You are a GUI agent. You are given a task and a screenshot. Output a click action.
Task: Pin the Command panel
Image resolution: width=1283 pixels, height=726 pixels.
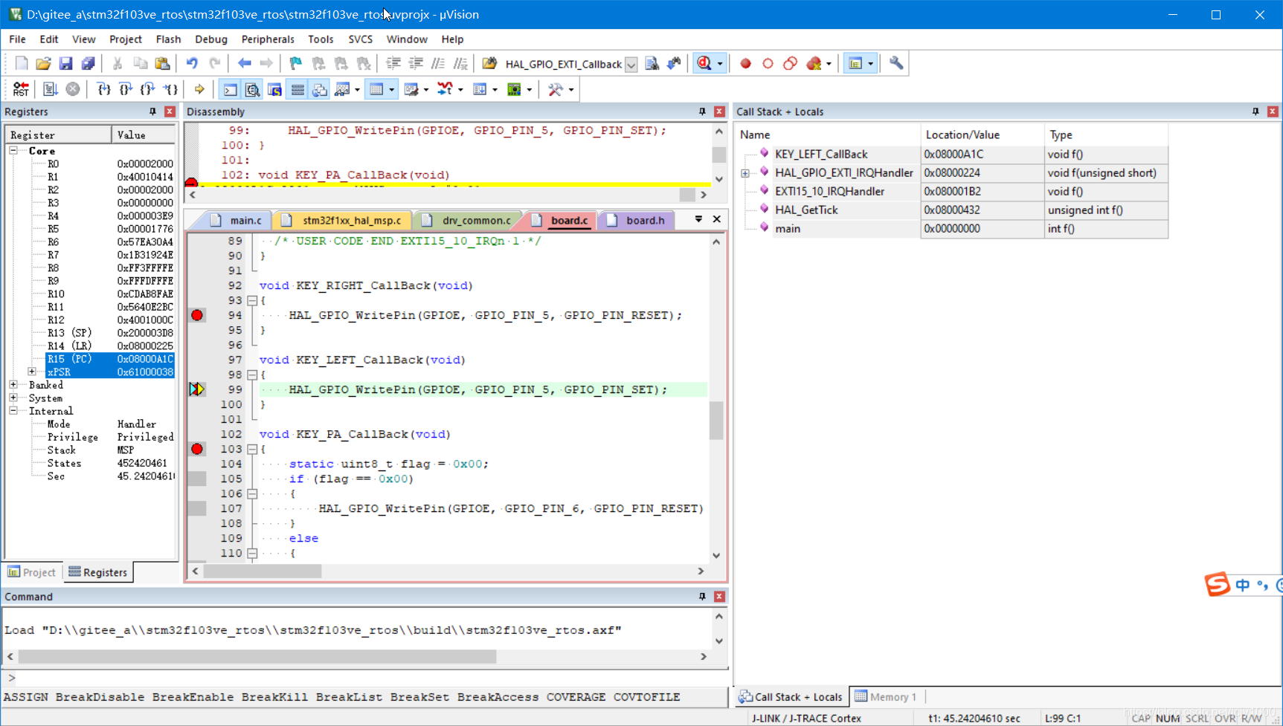tap(702, 597)
